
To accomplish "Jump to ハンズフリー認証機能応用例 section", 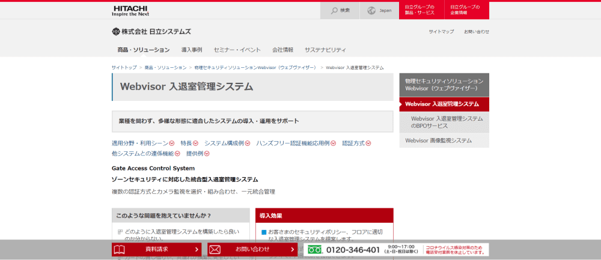I will [293, 144].
